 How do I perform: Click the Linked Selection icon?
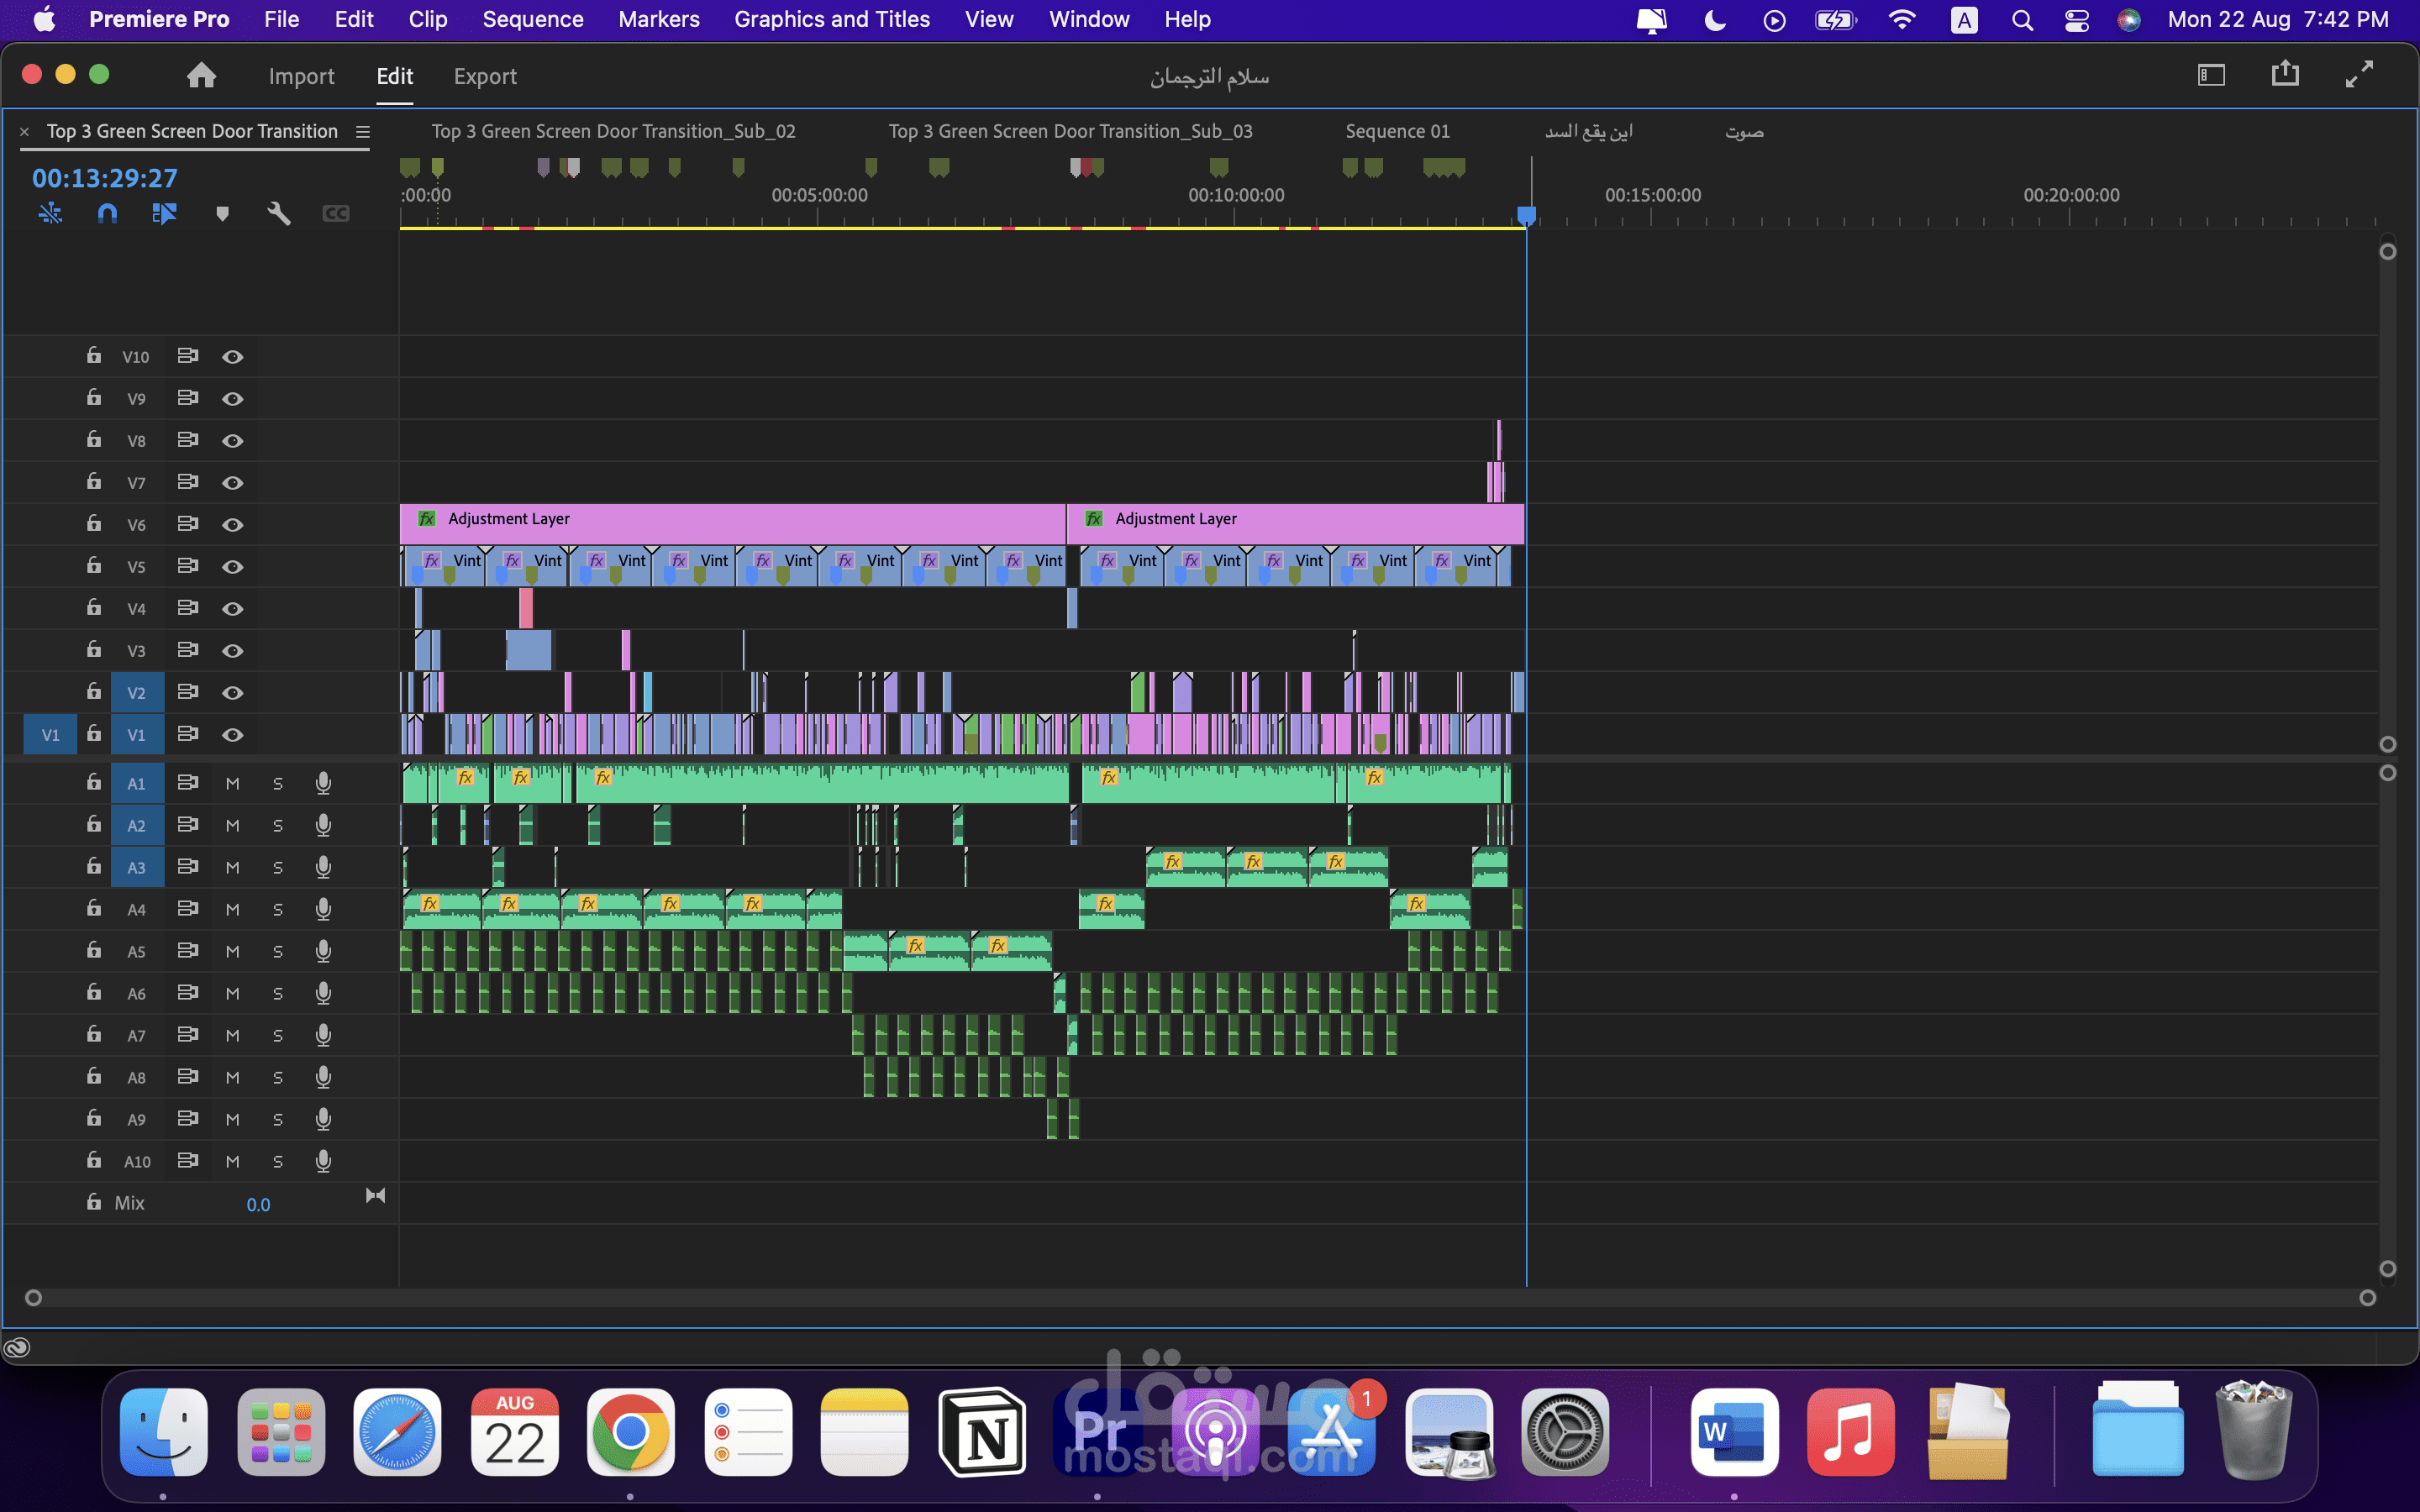click(x=164, y=213)
